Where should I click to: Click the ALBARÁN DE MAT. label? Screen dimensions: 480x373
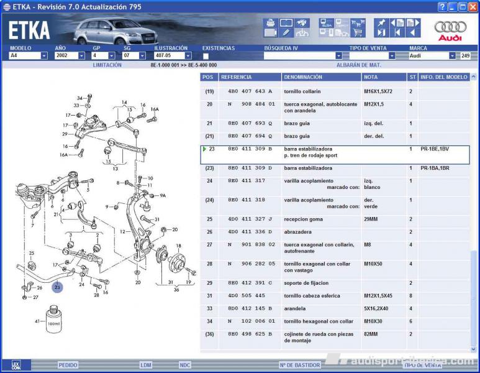tap(359, 65)
